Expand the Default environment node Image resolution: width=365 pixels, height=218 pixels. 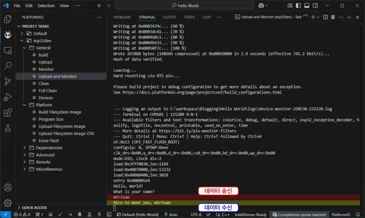[22, 33]
